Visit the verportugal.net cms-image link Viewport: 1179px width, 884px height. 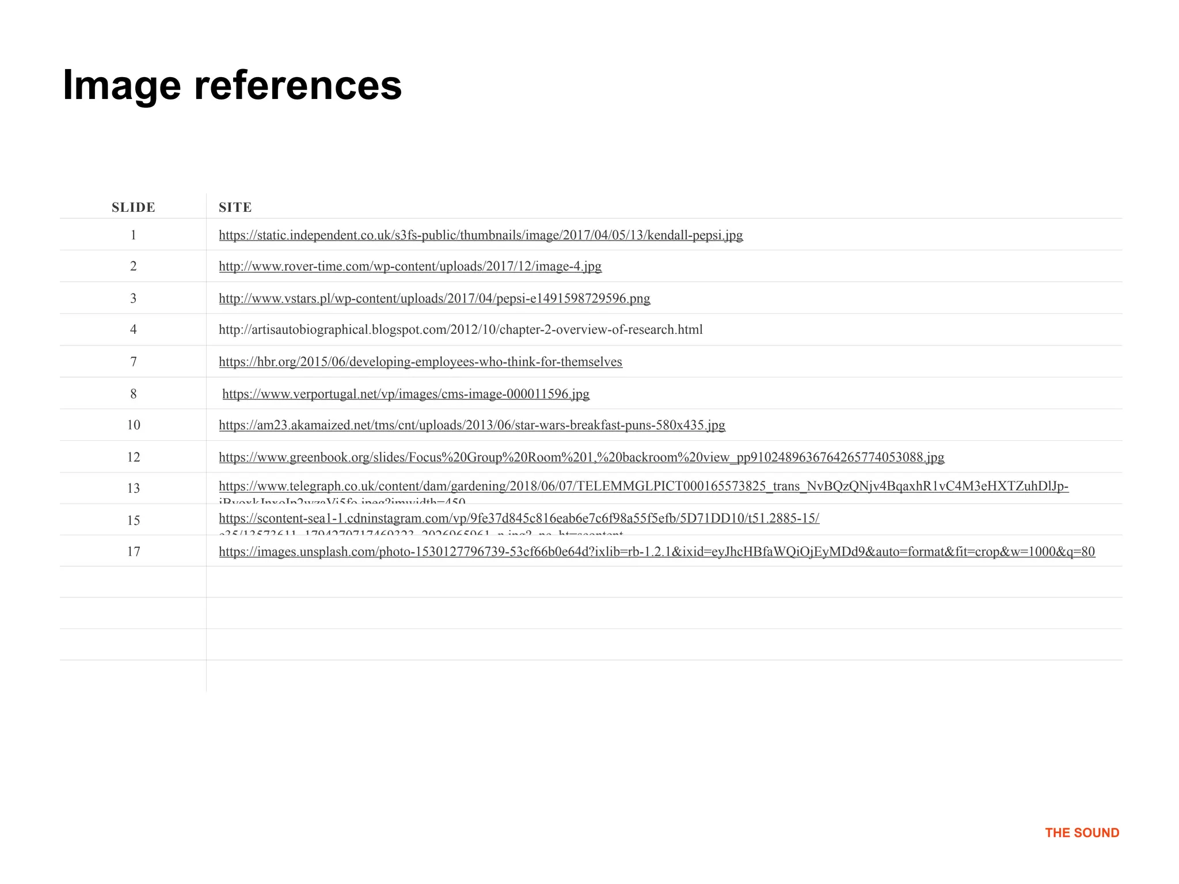coord(406,394)
